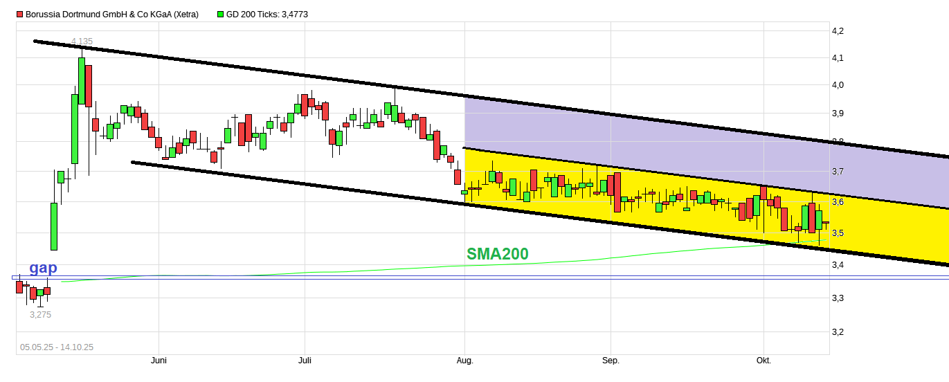Click the date range 05.05.25 - 14.10.25
The width and height of the screenshot is (949, 382).
(57, 347)
